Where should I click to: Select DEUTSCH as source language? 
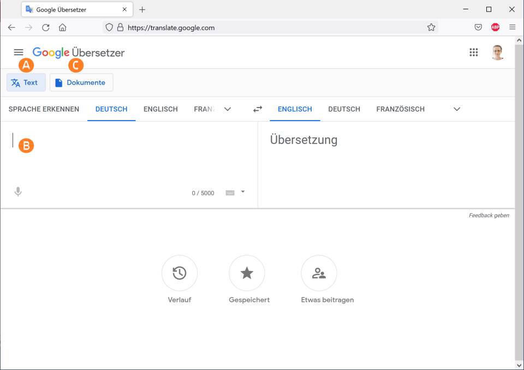pos(111,109)
